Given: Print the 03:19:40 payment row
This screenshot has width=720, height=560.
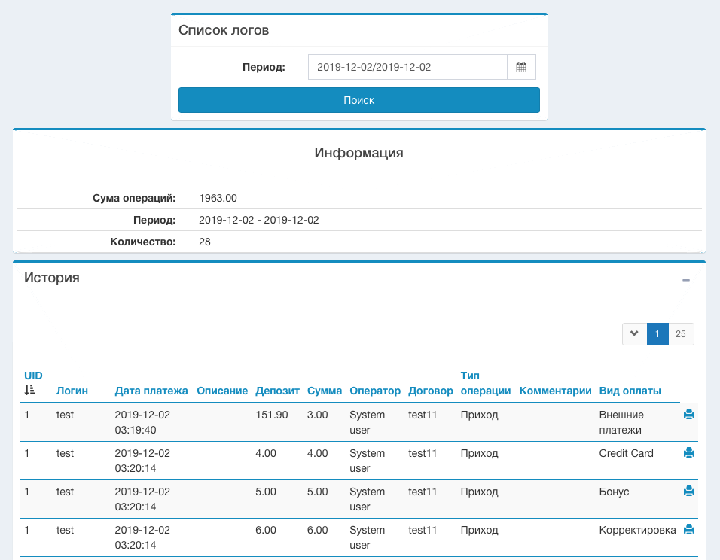Looking at the screenshot, I should 688,415.
